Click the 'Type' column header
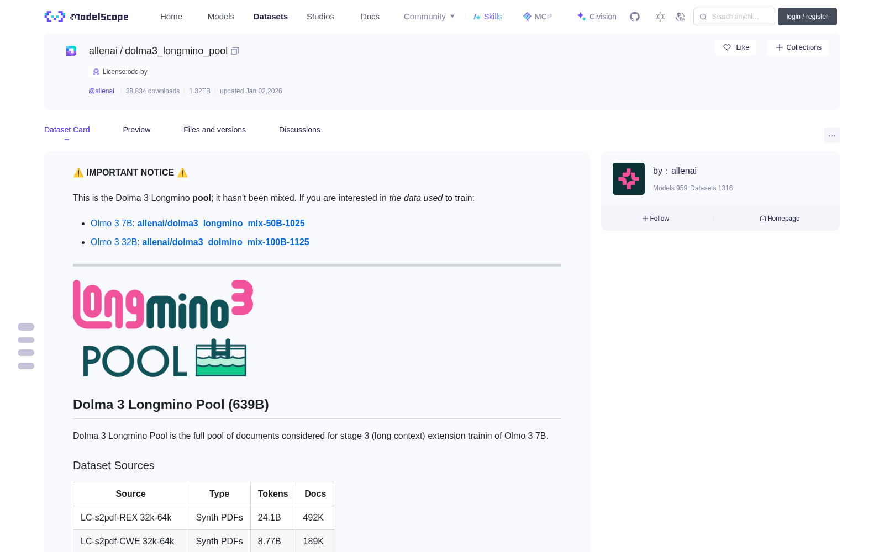 219,494
